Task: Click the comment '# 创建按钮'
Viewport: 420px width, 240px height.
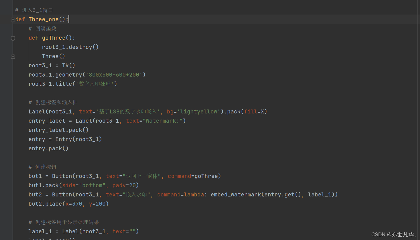Action: (42, 167)
